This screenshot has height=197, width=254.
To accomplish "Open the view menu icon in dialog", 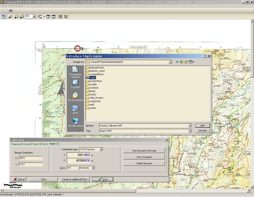I will (x=191, y=62).
